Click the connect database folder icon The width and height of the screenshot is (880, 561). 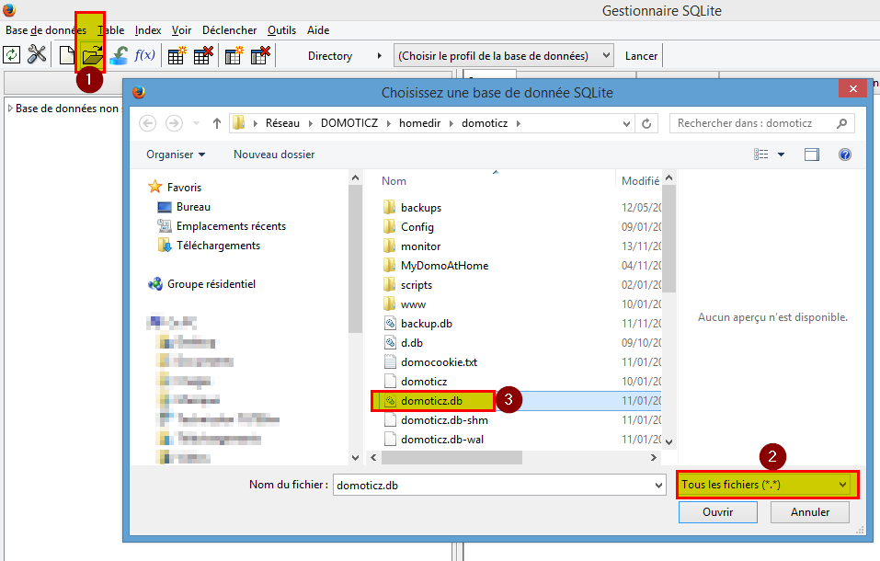92,55
